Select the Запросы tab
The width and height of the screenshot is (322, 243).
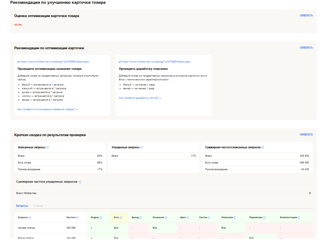point(22,206)
